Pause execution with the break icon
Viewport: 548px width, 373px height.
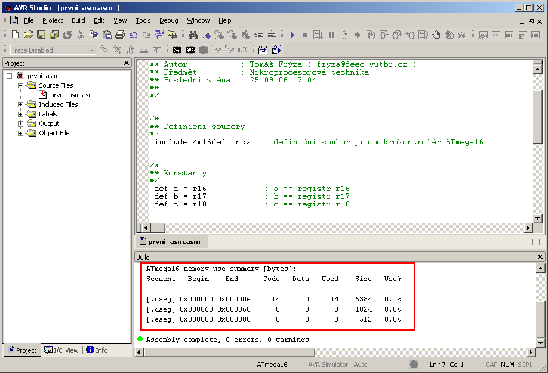331,35
